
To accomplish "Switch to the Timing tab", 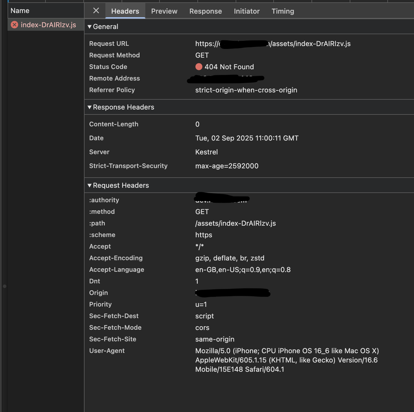I will (x=283, y=11).
